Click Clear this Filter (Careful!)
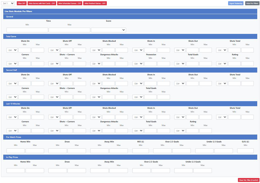This screenshot has height=183, width=260. (x=248, y=180)
